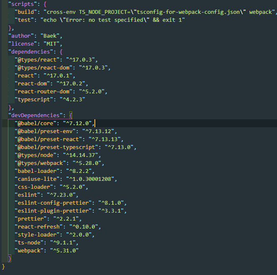
Task: Click the "build" script key
Action: [26, 12]
